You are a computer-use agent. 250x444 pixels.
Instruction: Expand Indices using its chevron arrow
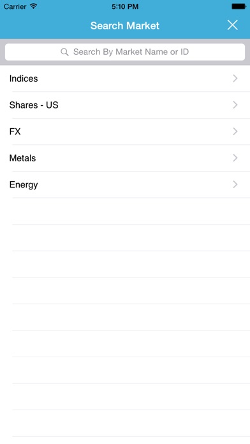235,78
